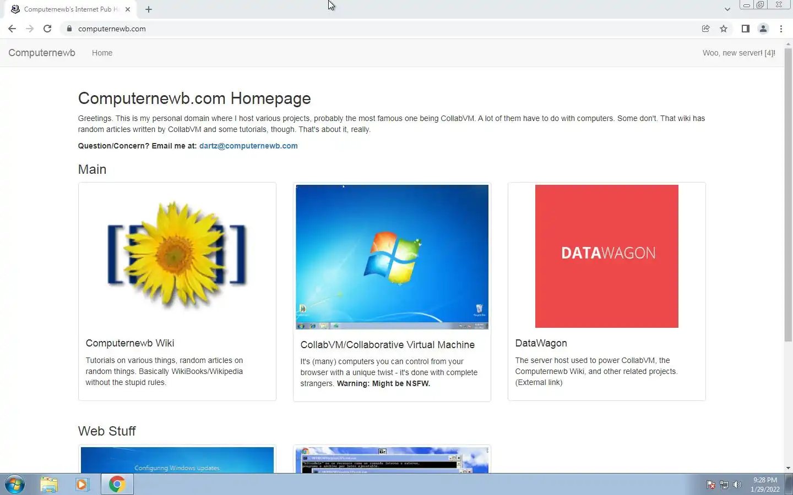Click the scrollbar down arrow
Viewport: 793px width, 495px height.
click(788, 468)
